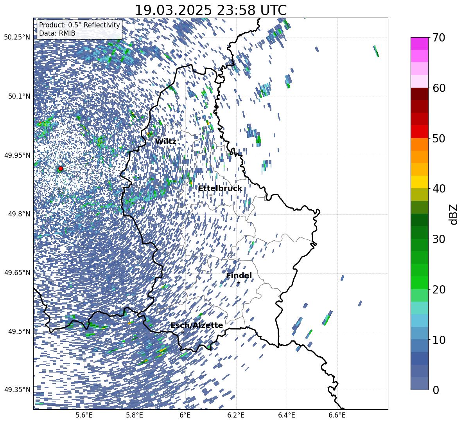This screenshot has height=423, width=463.
Task: Click the 50.25°N latitude tick label
Action: 17,38
